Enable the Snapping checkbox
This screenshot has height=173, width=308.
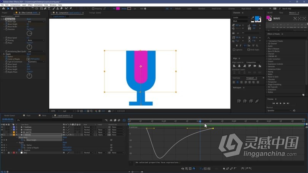93,9
